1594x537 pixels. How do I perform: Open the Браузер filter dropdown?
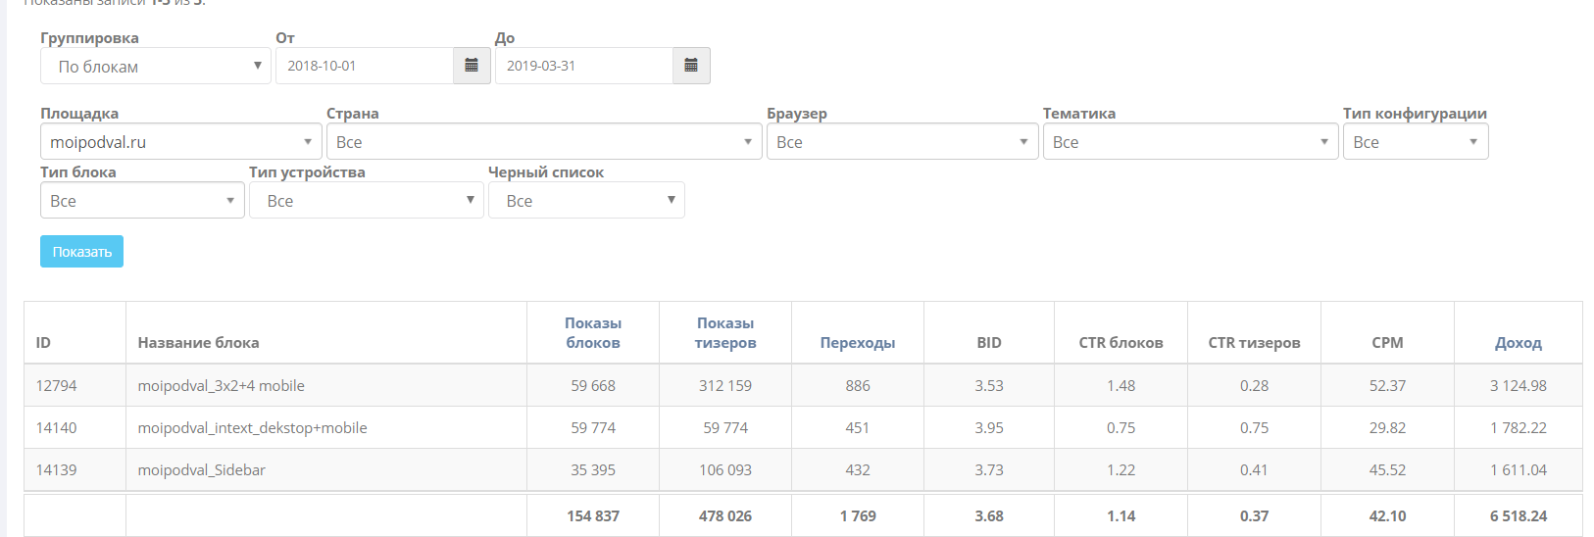[x=901, y=142]
